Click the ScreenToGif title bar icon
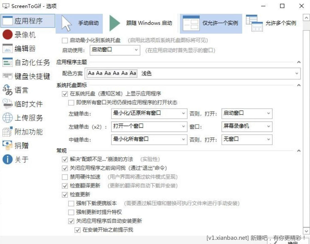The image size is (310, 244). [6, 6]
